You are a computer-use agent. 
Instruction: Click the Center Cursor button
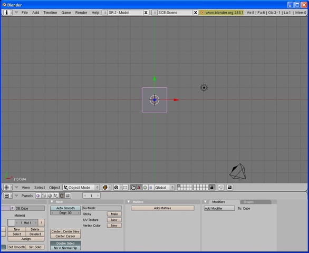coord(65,236)
